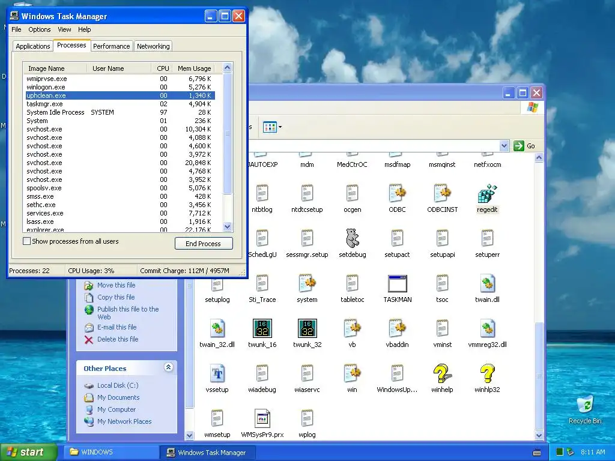The width and height of the screenshot is (615, 461).
Task: Select the taskmgr.exe process row
Action: tap(120, 104)
